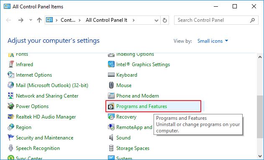Open the Security and Maintenance link
264x160 pixels.
[x=44, y=138]
